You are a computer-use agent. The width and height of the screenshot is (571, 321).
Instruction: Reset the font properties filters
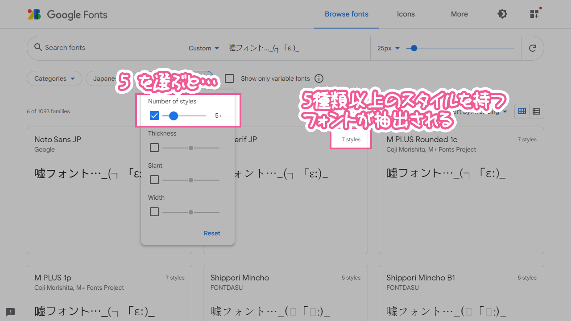tap(212, 233)
